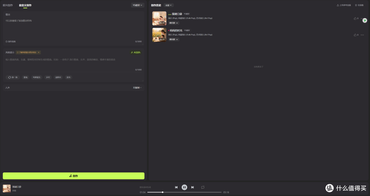Open the 创作指南 help link
This screenshot has height=196, width=370.
click(x=11, y=41)
